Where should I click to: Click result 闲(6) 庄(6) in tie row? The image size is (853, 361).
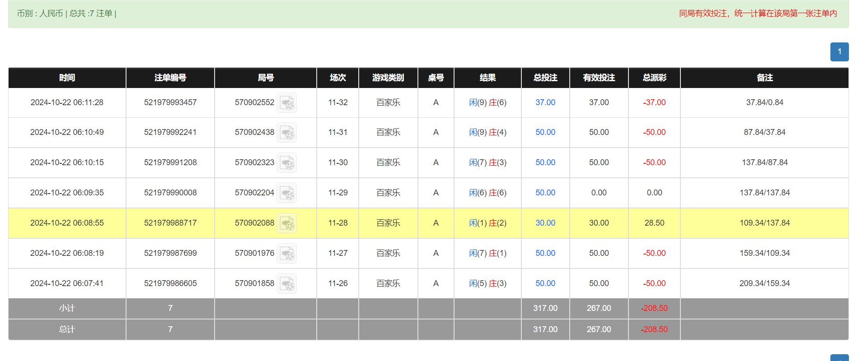click(487, 193)
